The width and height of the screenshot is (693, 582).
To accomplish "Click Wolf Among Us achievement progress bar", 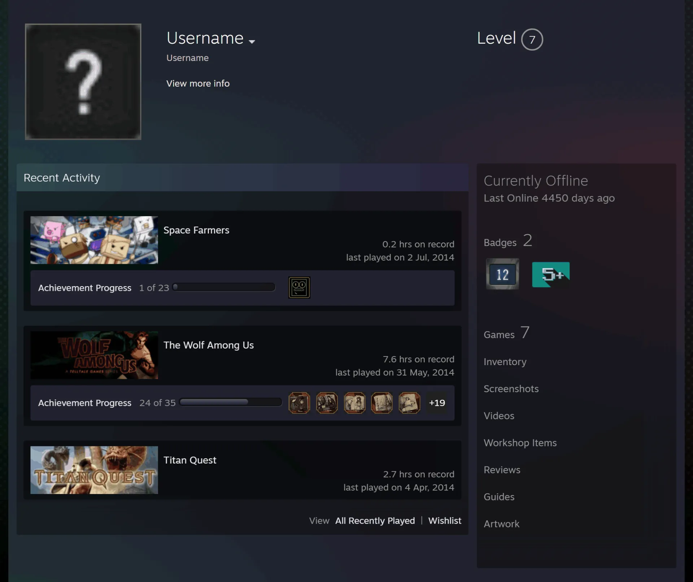I will 230,402.
